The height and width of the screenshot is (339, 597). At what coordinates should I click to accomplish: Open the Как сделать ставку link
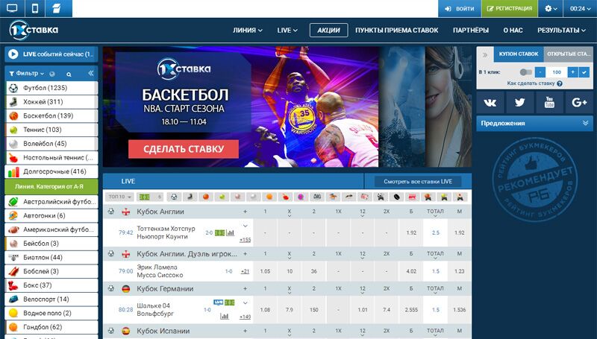[531, 83]
